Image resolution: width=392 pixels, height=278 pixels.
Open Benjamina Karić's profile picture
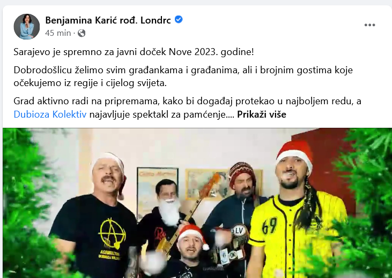26,26
